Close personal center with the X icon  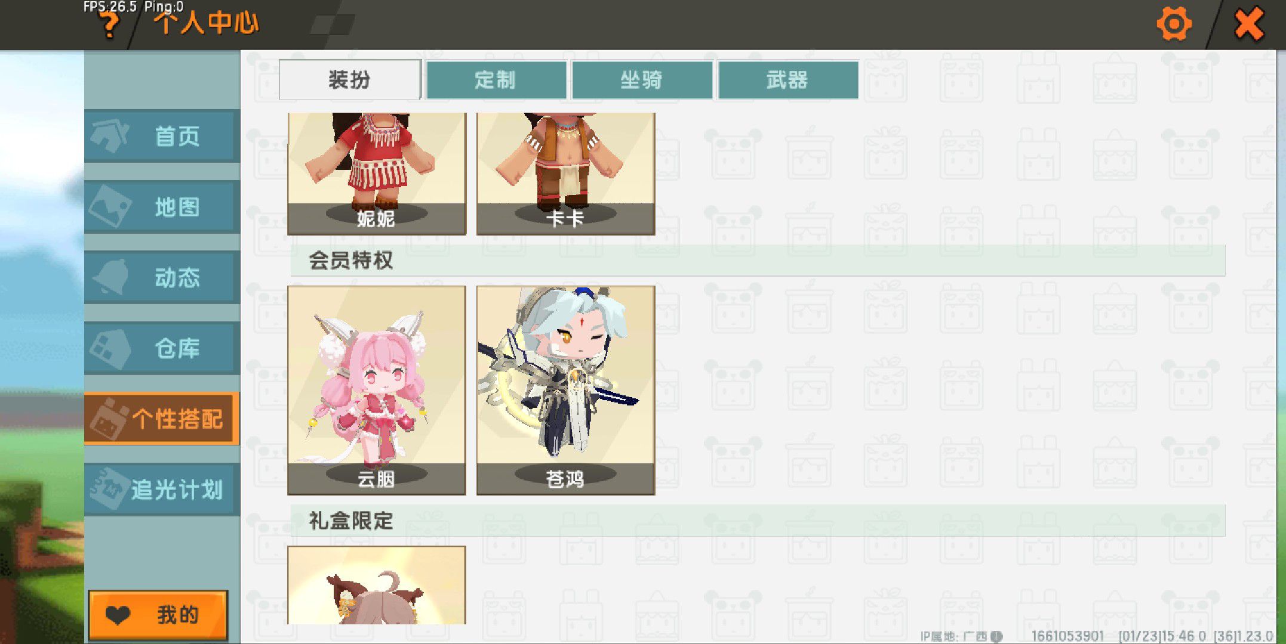pos(1249,24)
